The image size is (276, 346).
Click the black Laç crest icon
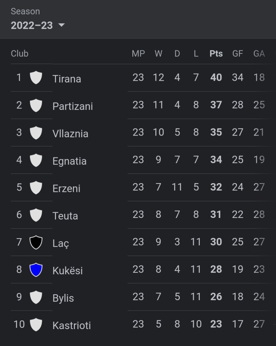(x=36, y=242)
